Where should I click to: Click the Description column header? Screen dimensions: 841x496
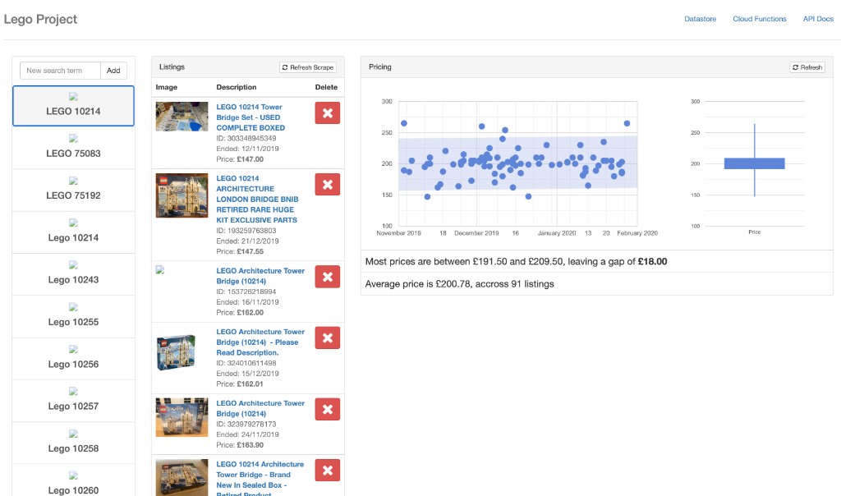[236, 87]
